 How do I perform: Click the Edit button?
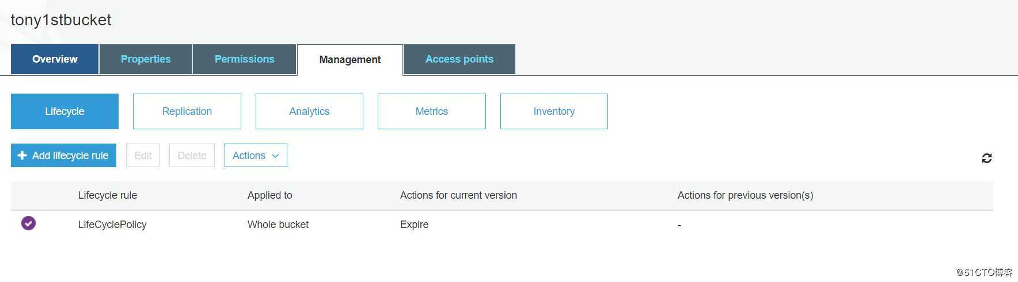(143, 156)
